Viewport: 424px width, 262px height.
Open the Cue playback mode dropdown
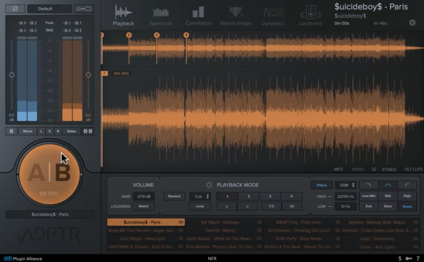pyautogui.click(x=200, y=196)
